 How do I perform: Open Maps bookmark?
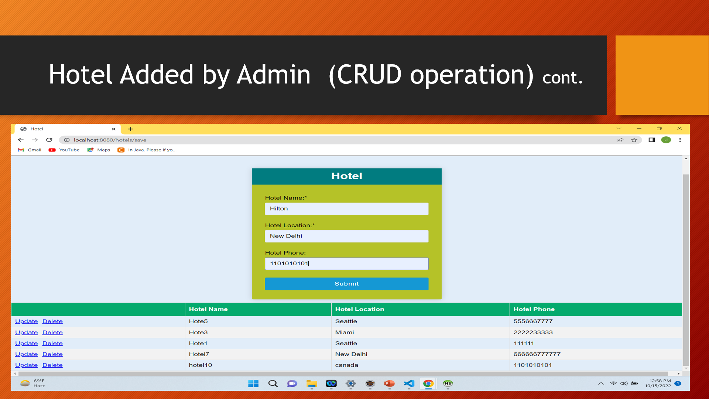99,150
